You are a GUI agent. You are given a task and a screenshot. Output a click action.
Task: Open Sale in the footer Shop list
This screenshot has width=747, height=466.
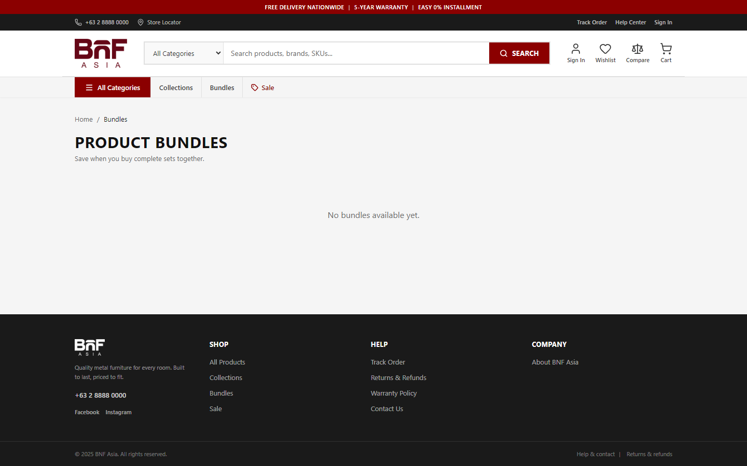pos(216,409)
